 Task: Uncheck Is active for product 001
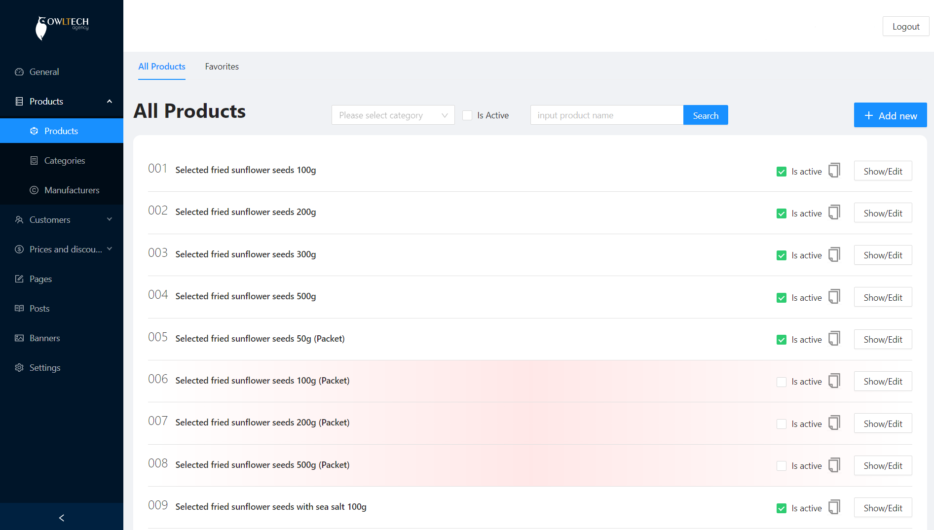(782, 172)
